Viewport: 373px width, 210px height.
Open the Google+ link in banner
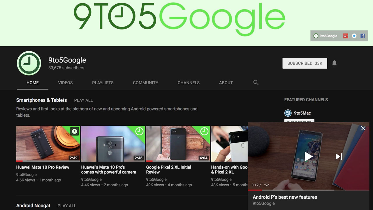(346, 36)
